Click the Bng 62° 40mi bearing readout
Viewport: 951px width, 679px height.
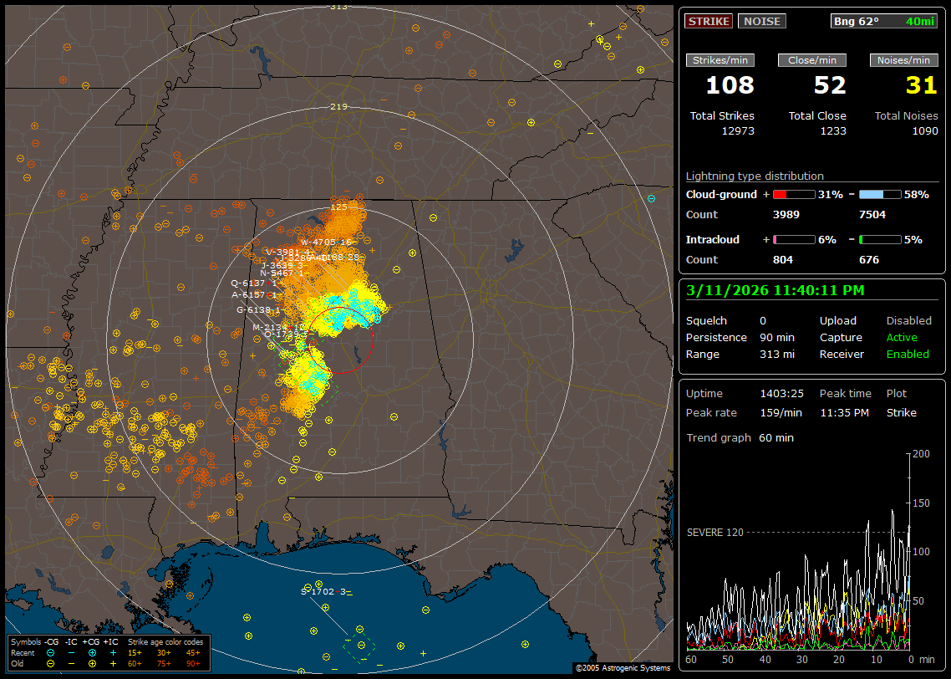(884, 21)
